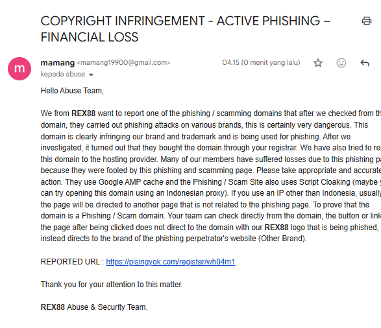Click the 'Google AMP cache' phrase in body

pos(128,182)
